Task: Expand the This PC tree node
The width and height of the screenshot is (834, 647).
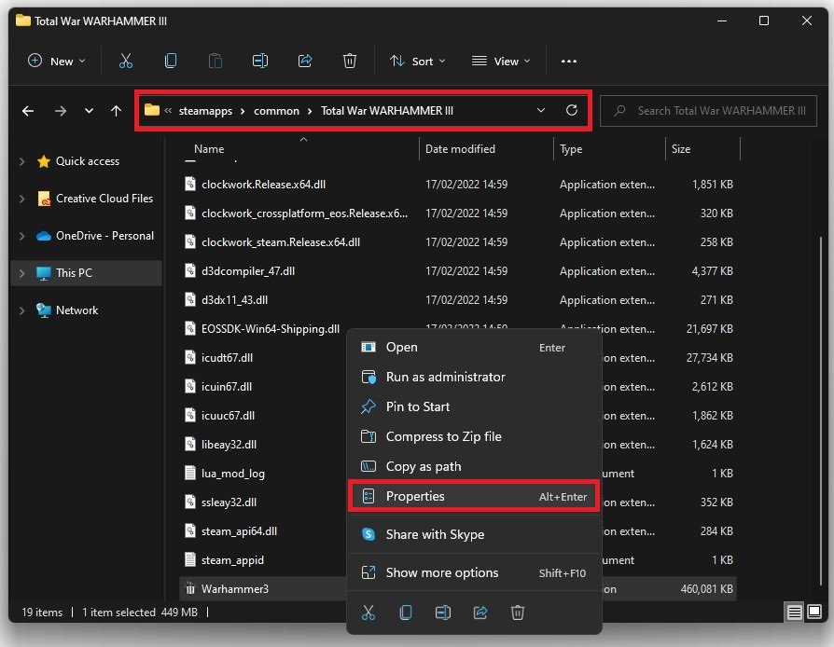Action: 21,273
